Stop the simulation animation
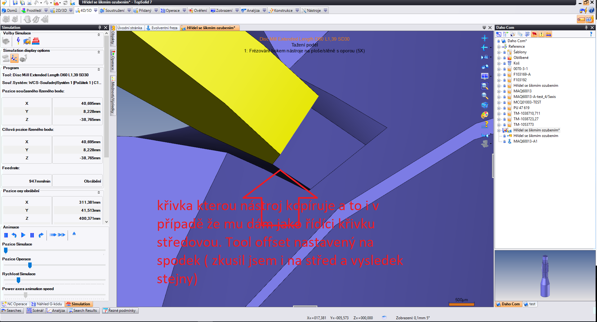597x322 pixels. pos(6,235)
